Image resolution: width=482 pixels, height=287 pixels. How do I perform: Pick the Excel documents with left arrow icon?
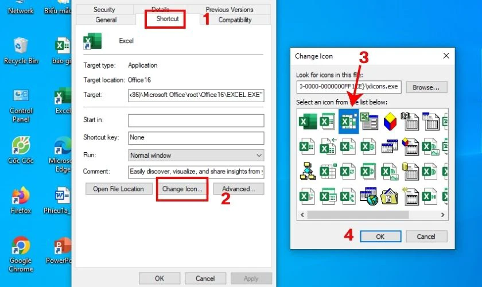(x=328, y=146)
